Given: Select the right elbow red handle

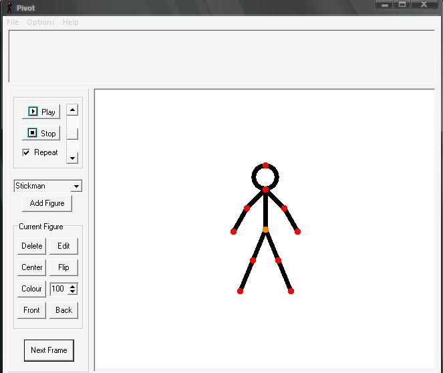Looking at the screenshot, I should [x=284, y=209].
